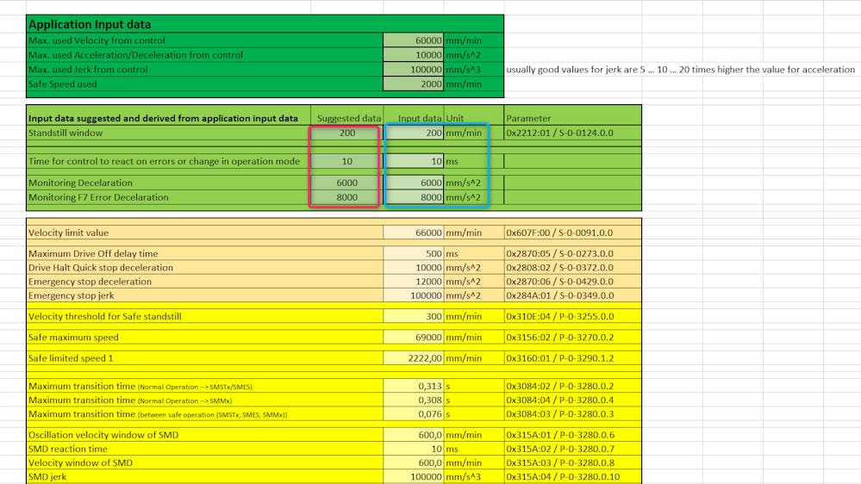
Task: Click the 'Maximum Drive Off delay time' label
Action: coord(93,253)
